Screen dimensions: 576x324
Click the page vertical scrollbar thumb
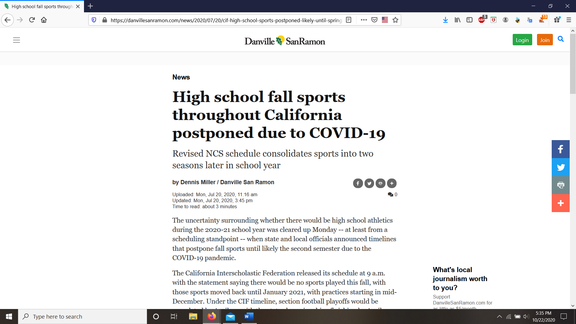[573, 63]
